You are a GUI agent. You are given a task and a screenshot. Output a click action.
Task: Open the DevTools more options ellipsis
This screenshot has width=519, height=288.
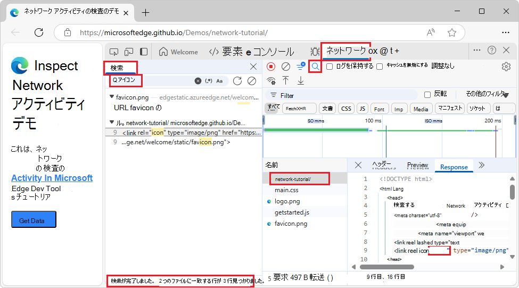[477, 51]
